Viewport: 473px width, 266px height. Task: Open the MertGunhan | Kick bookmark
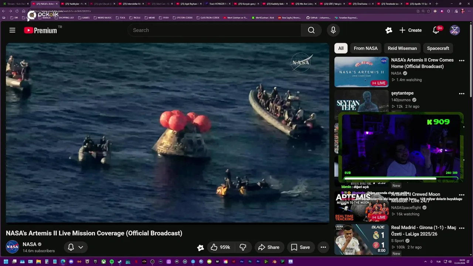[263, 18]
